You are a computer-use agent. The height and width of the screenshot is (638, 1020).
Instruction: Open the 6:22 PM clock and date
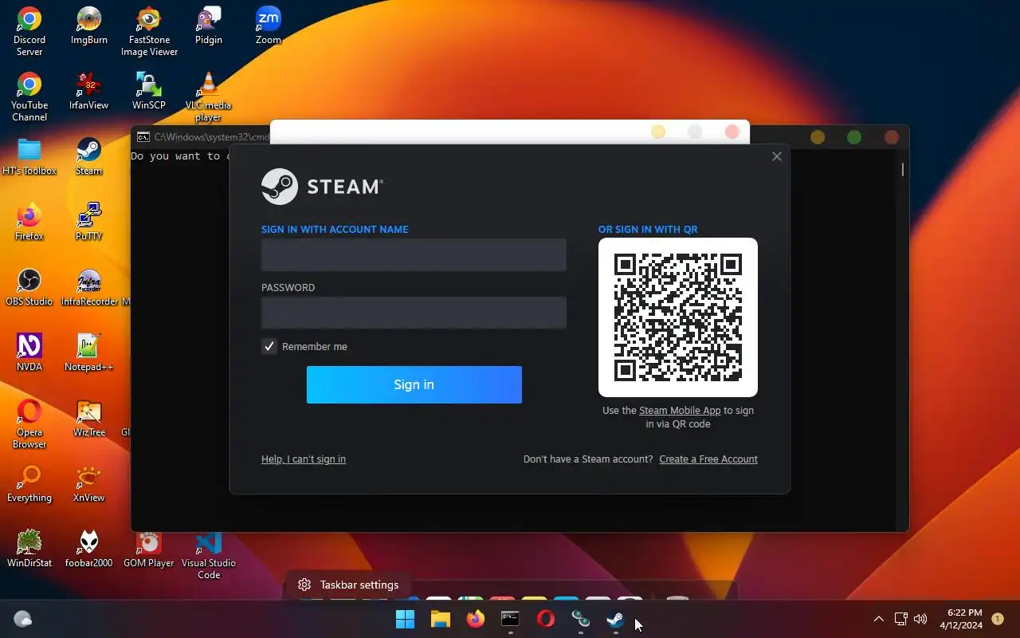pyautogui.click(x=960, y=619)
